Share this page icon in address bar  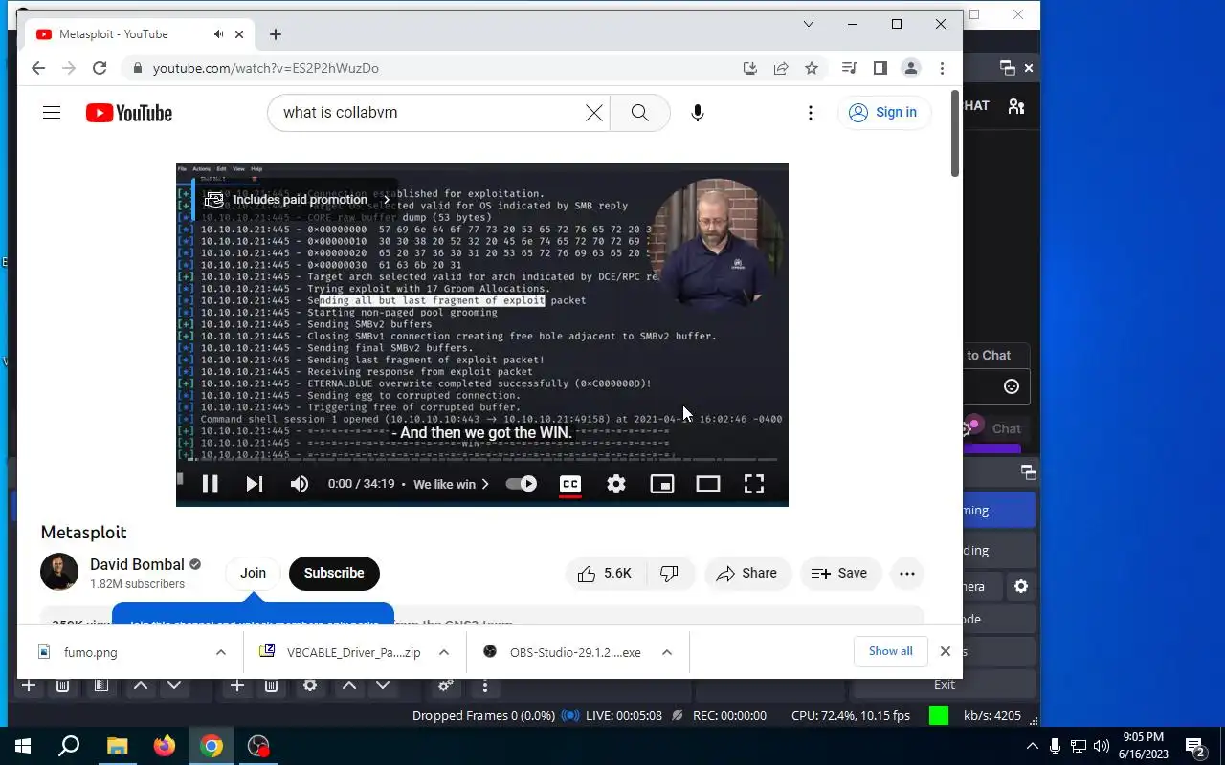click(x=781, y=68)
